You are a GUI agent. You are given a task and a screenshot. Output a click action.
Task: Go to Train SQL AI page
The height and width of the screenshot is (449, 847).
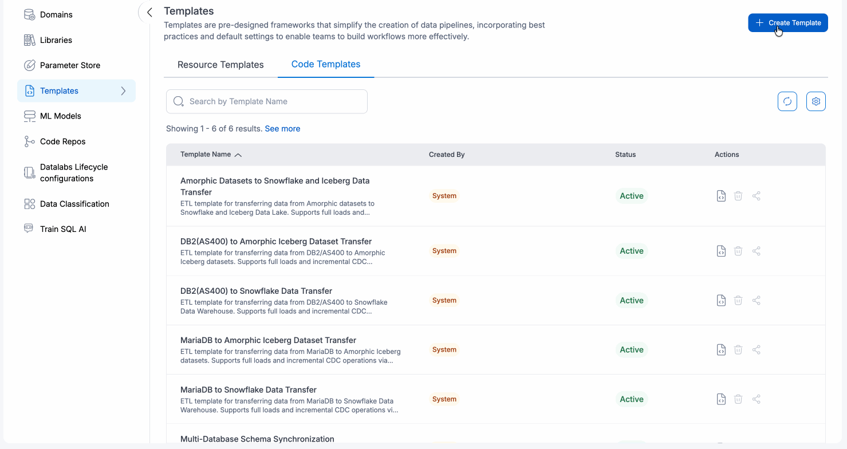[x=63, y=229]
